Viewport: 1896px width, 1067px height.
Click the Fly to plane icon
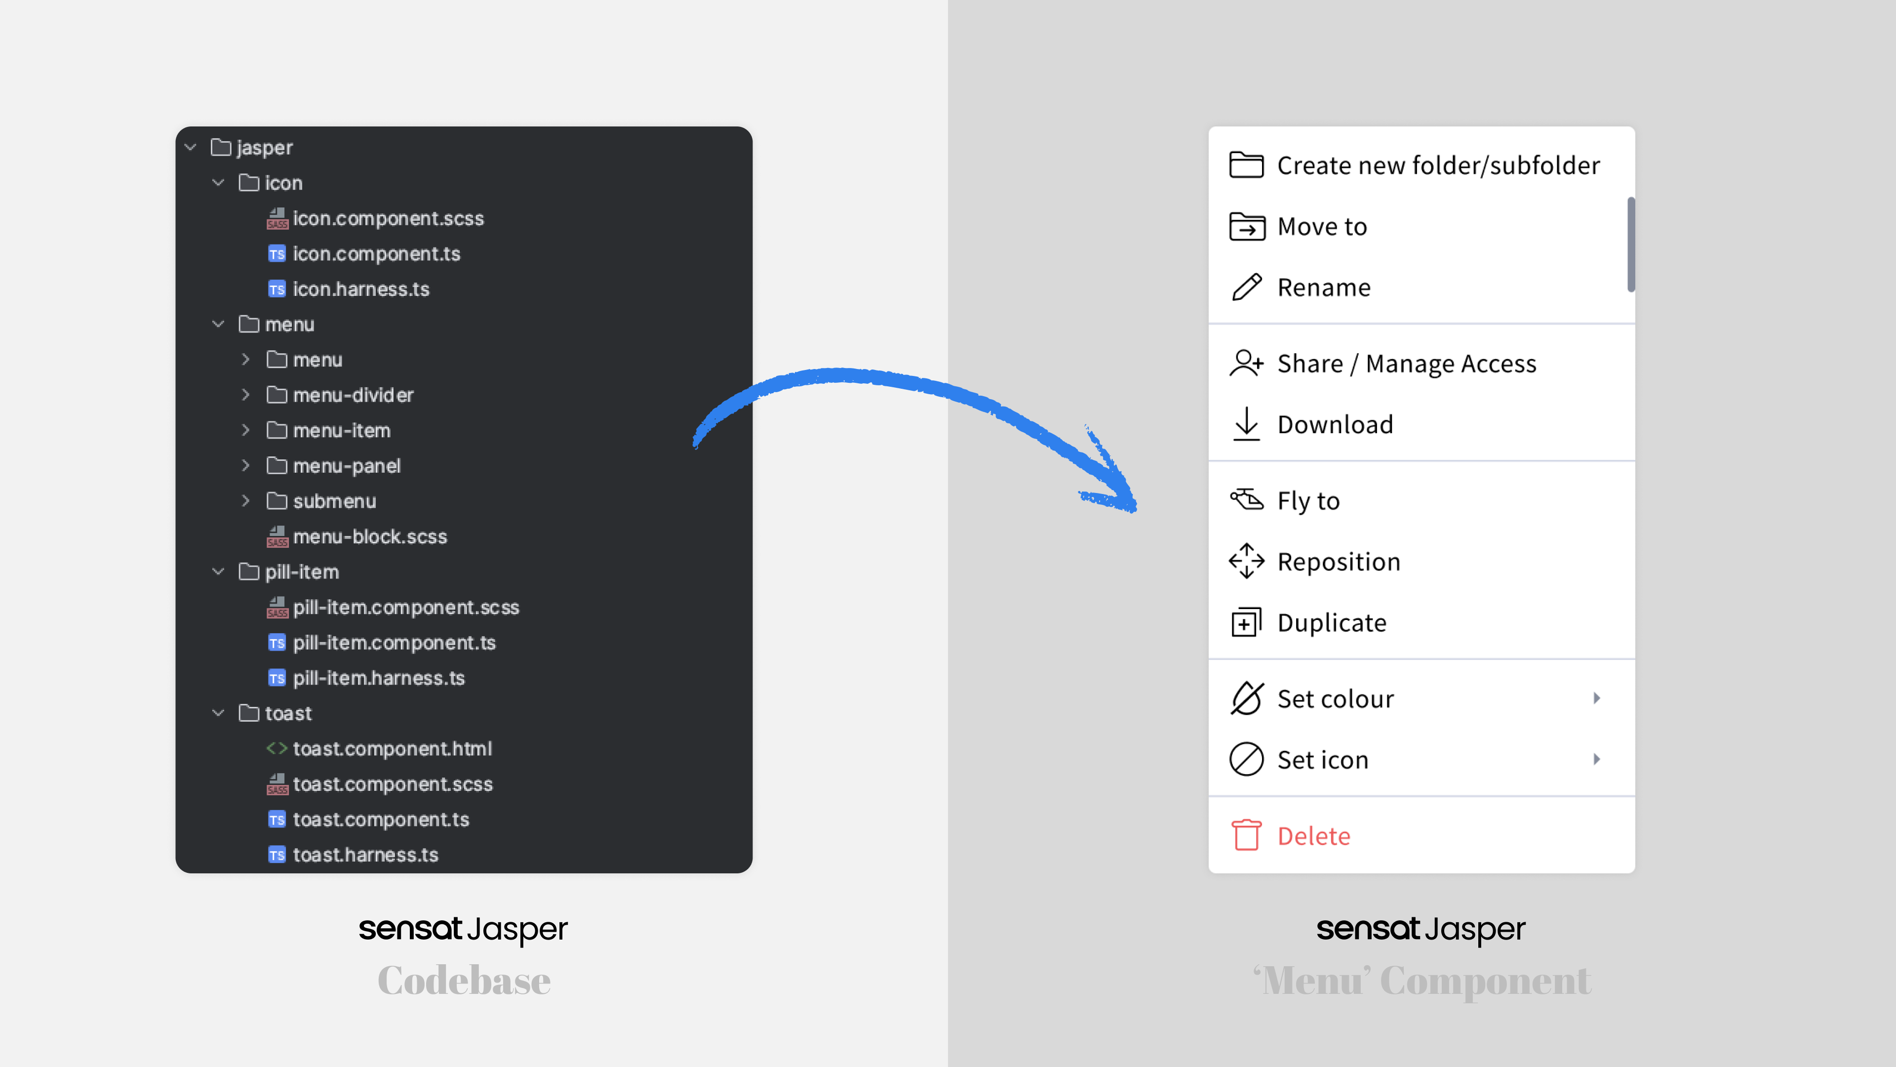1246,500
